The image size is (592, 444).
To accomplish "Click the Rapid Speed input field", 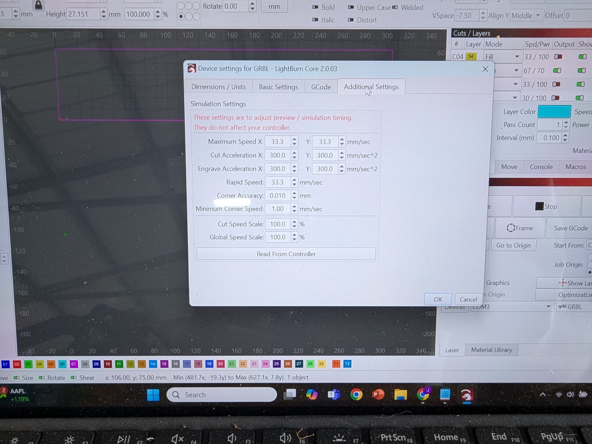I will click(277, 182).
